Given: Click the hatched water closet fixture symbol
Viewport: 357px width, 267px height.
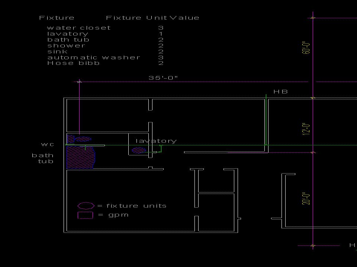Looking at the screenshot, I should pos(79,139).
